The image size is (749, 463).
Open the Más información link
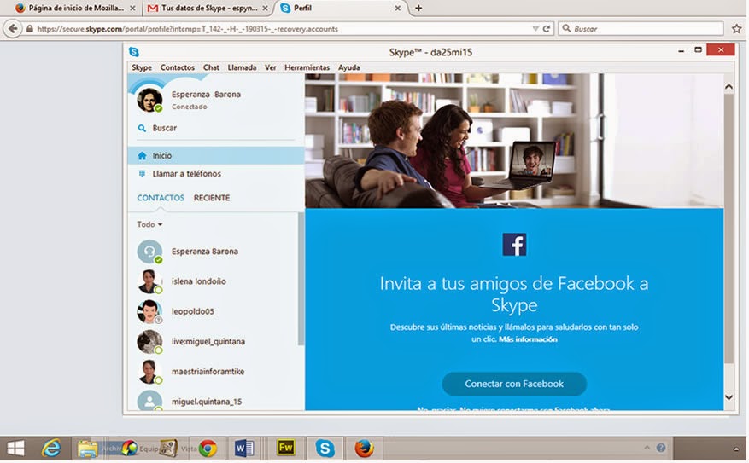pos(528,339)
